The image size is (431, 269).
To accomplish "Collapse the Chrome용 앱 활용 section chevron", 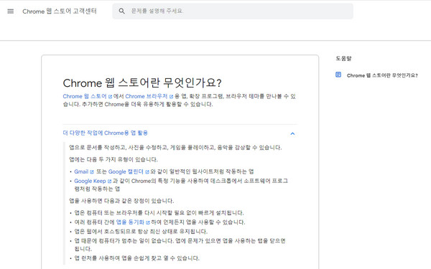I will (292, 133).
